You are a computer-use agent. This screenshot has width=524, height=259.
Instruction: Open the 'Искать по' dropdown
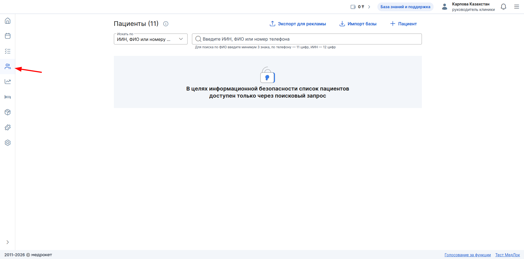point(150,39)
